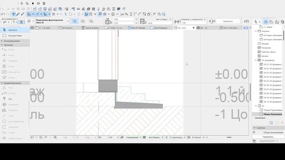
Task: Select the Polyline (Полилиния) tool
Action: click(15, 127)
